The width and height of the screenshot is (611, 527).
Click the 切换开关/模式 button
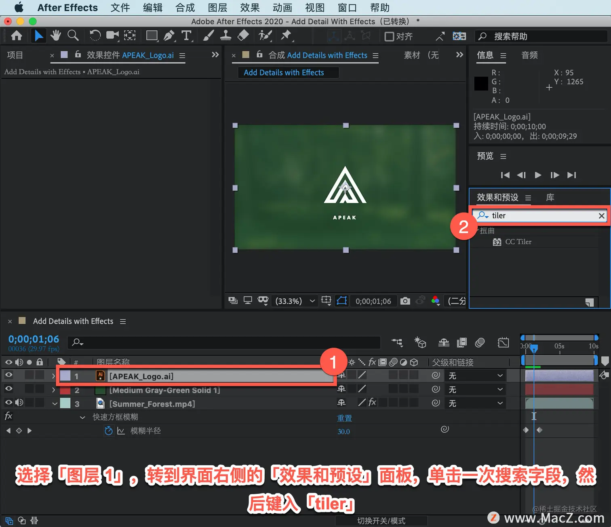[381, 521]
